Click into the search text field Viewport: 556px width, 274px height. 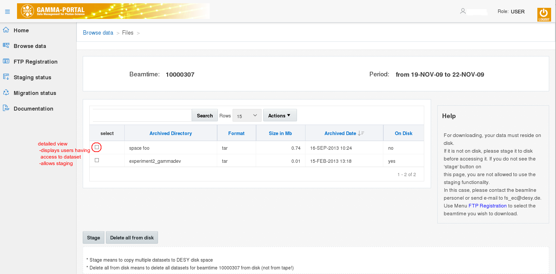[142, 115]
